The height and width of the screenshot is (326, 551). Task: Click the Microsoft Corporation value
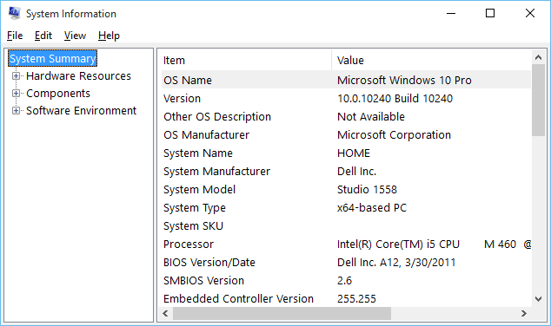click(x=394, y=135)
